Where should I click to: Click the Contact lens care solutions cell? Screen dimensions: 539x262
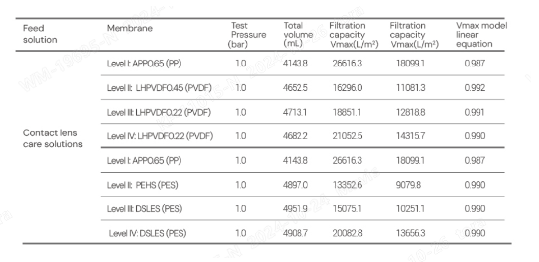coord(53,138)
